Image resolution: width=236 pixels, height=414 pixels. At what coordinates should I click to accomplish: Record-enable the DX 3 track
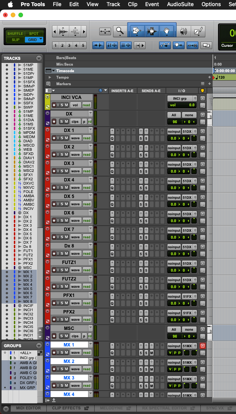coord(54,171)
